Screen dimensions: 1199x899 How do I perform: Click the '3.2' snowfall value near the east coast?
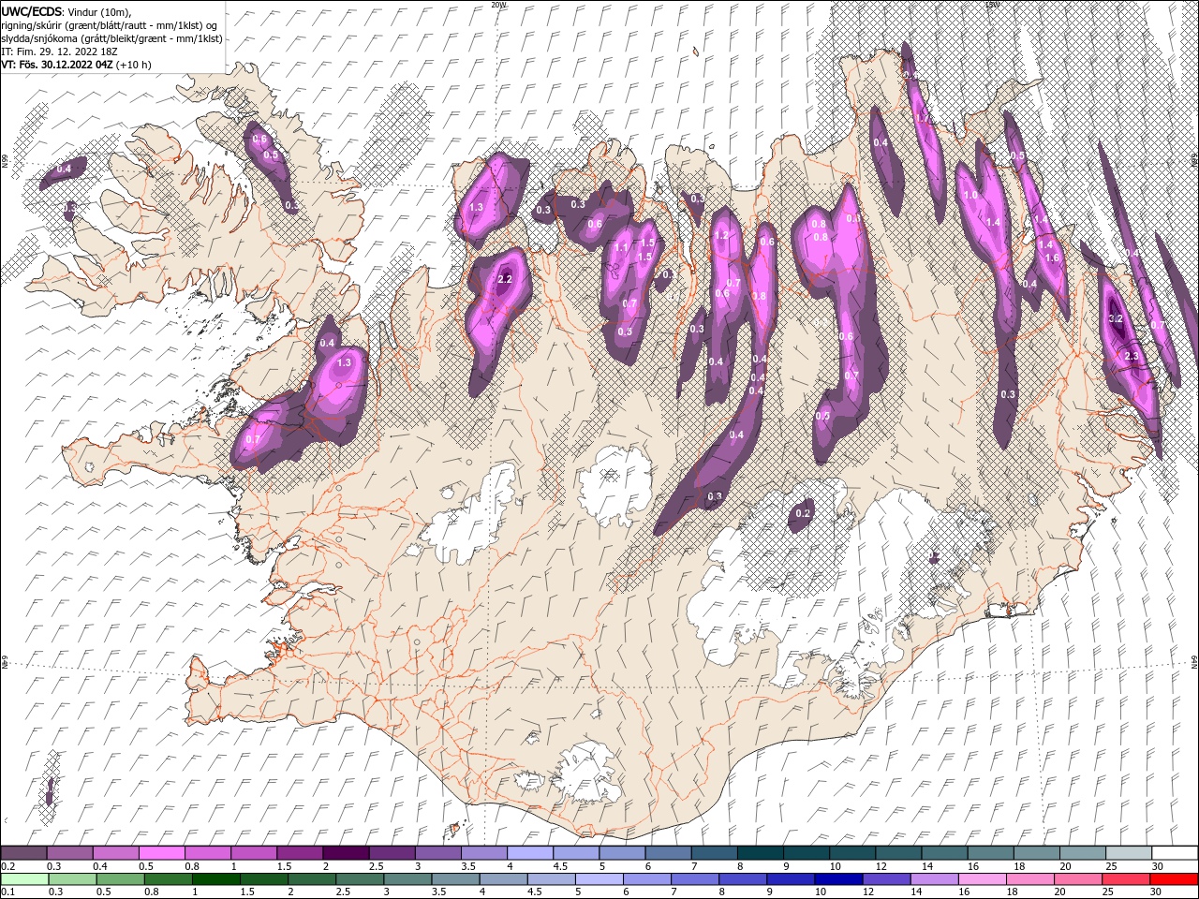[x=1116, y=318]
